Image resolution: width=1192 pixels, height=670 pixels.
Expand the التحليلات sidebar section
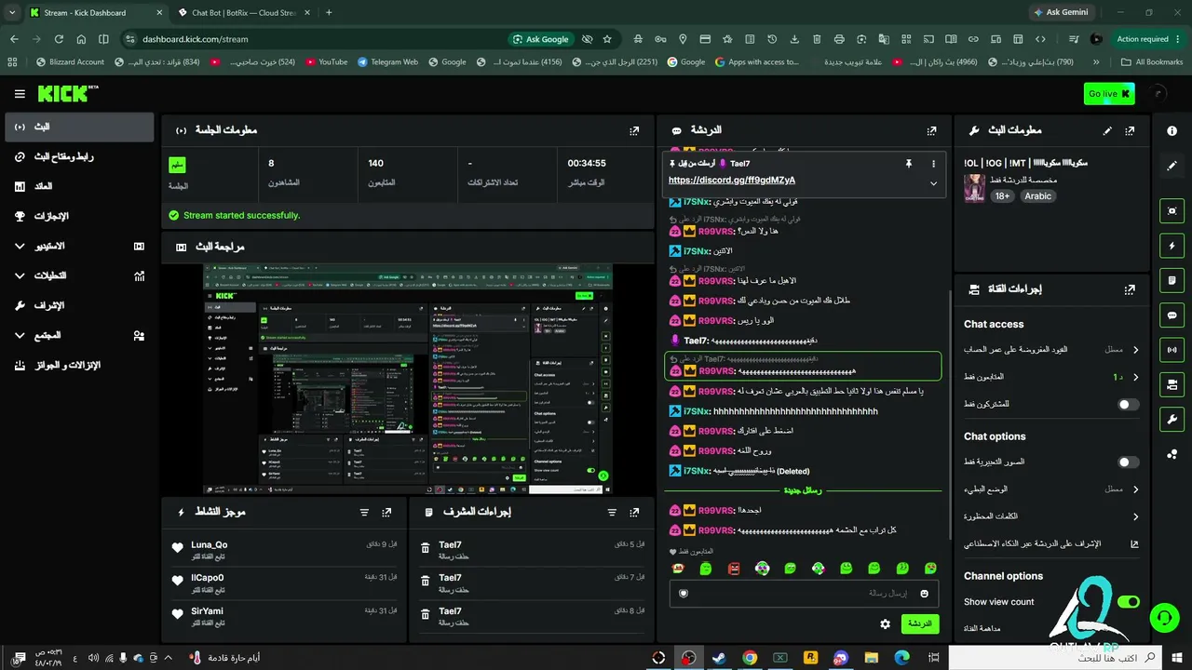click(x=79, y=276)
